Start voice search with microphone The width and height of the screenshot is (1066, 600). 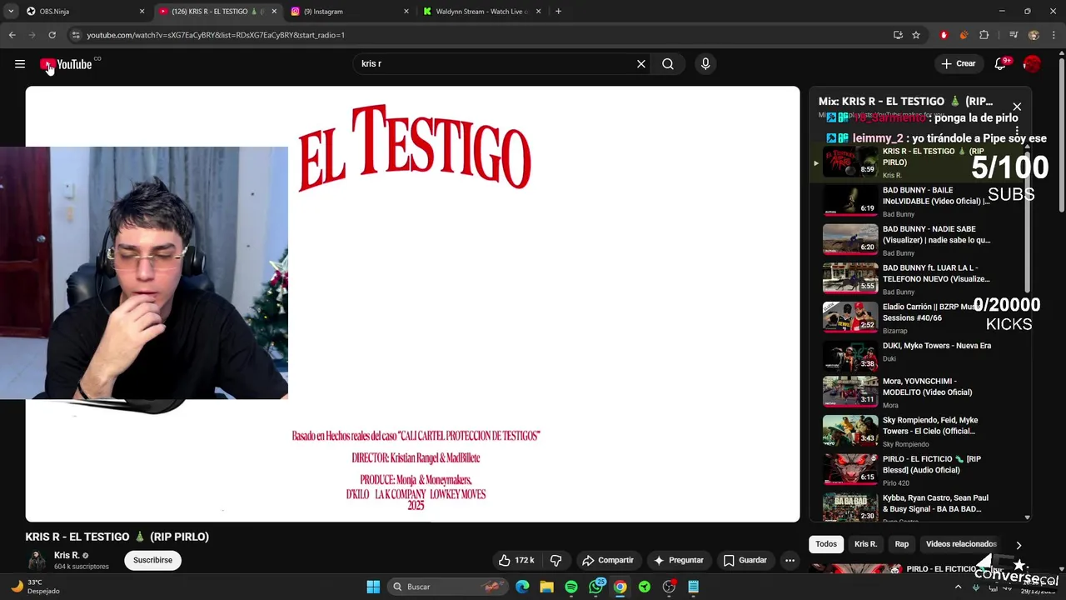click(x=705, y=64)
